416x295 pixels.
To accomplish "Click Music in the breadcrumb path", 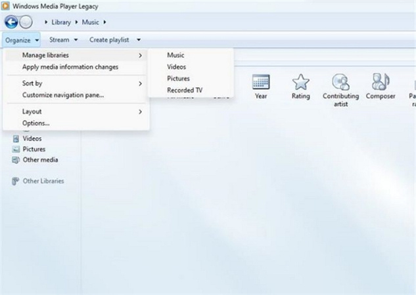I will [x=90, y=22].
